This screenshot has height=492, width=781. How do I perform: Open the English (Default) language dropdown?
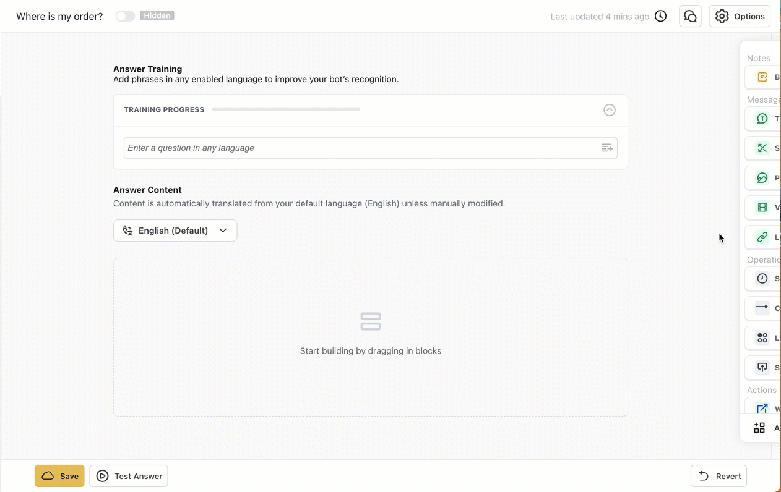[x=175, y=230]
